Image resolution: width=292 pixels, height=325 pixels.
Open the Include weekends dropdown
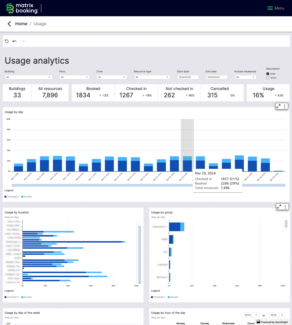[245, 77]
